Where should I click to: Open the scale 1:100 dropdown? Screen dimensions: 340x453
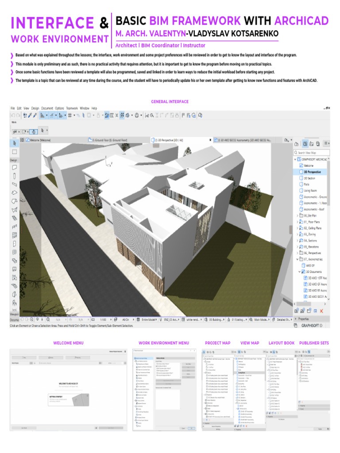point(102,319)
